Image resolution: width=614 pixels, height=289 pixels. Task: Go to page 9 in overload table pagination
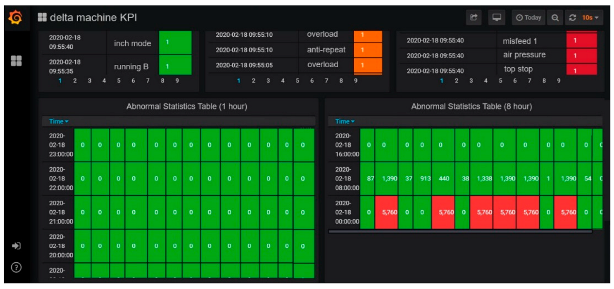[x=356, y=81]
